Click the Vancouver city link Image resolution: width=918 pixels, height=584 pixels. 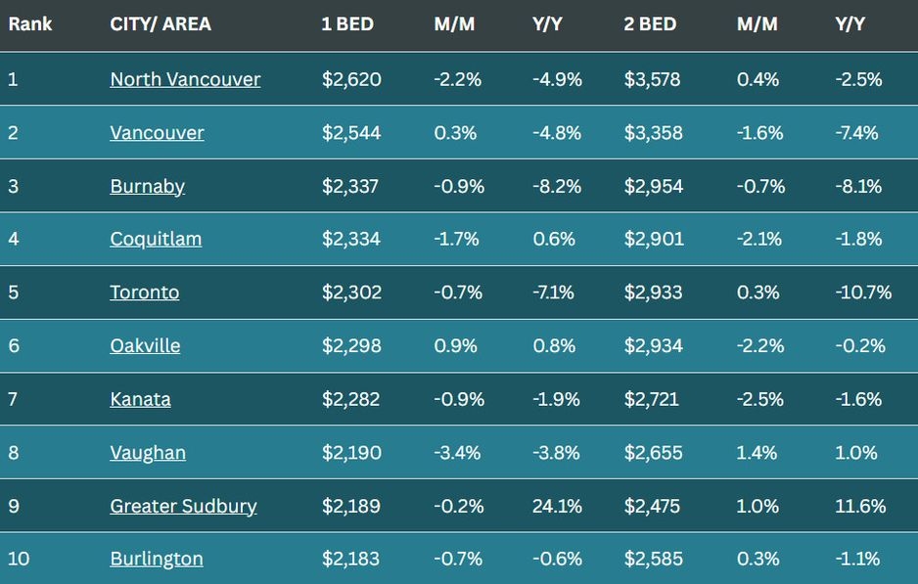(x=157, y=133)
